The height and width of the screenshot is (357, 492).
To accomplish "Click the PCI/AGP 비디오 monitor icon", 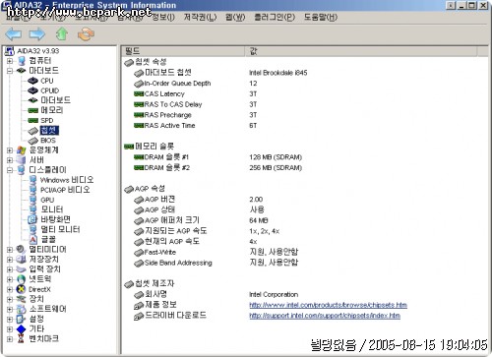I will tap(32, 190).
